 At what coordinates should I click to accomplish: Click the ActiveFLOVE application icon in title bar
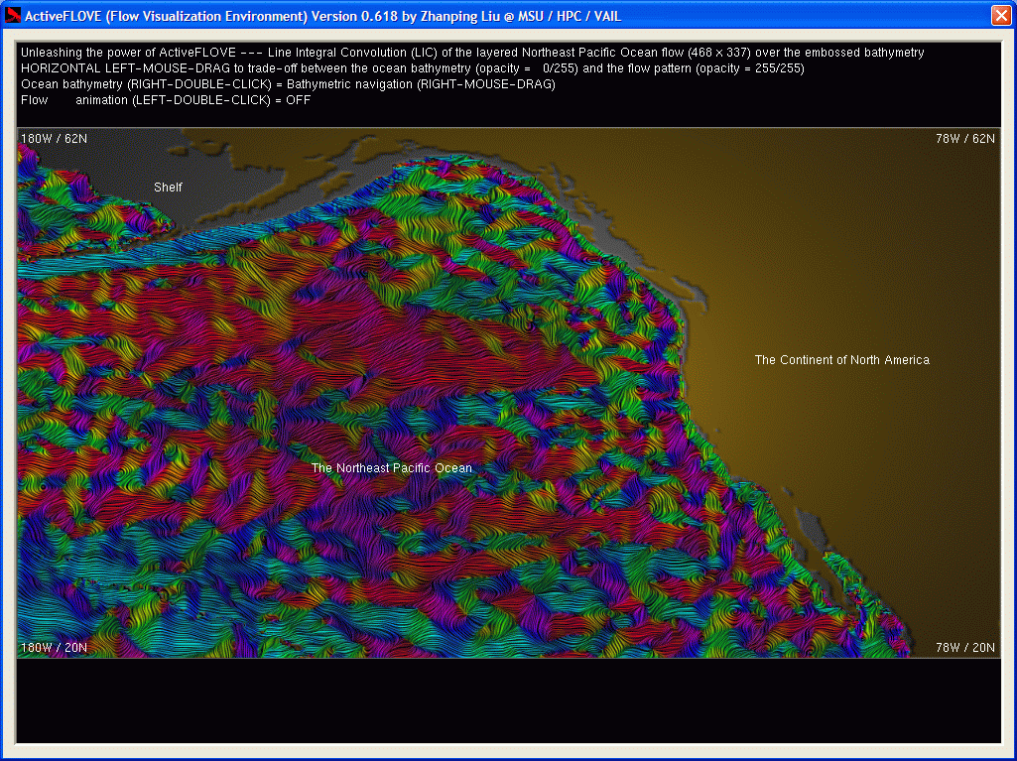coord(13,15)
